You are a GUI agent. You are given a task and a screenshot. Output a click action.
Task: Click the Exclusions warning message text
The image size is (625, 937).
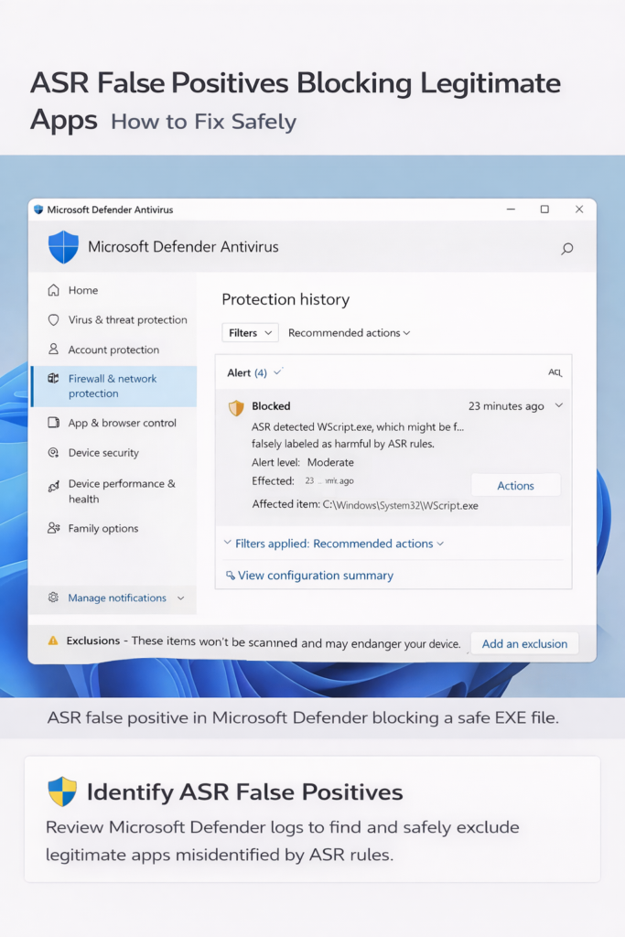(x=264, y=641)
